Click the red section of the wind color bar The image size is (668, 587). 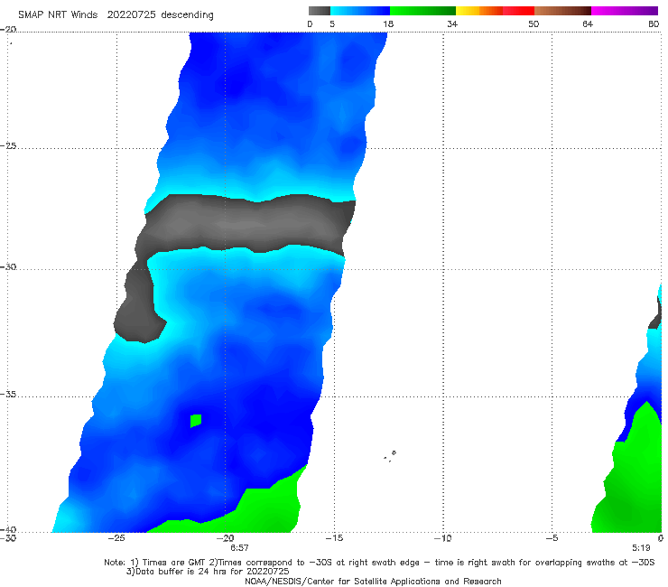click(518, 11)
